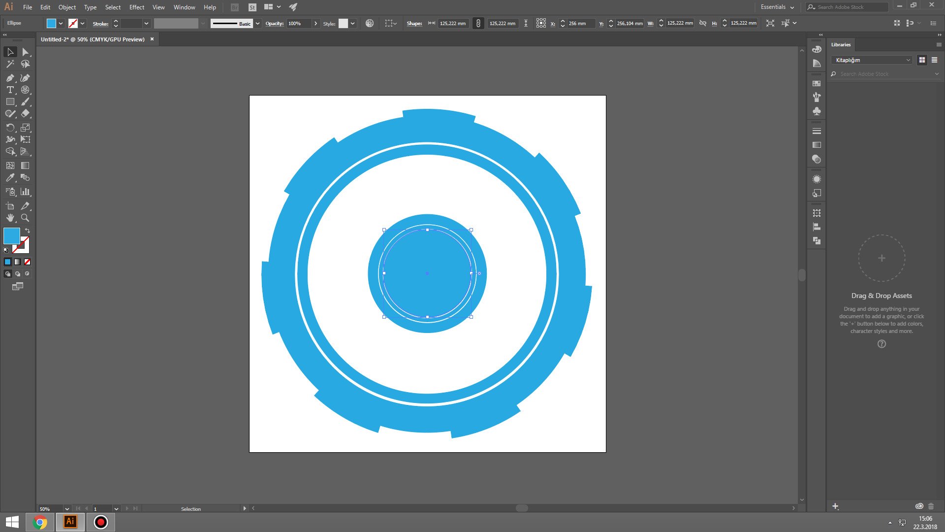The image size is (945, 532).
Task: Swap fill and stroke colors
Action: click(x=28, y=231)
